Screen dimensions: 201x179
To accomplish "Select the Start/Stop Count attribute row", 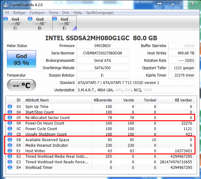I will click(x=100, y=112).
